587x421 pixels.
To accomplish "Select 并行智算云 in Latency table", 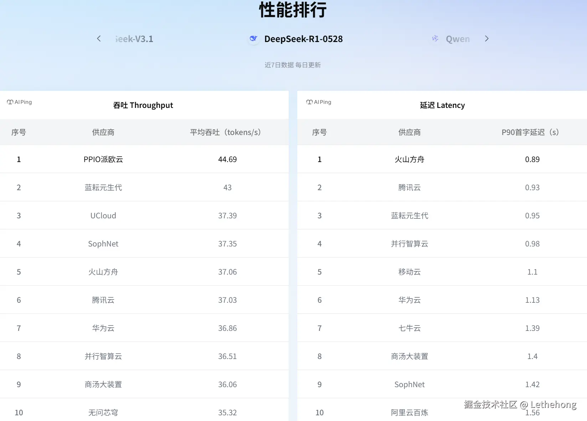I will 410,244.
